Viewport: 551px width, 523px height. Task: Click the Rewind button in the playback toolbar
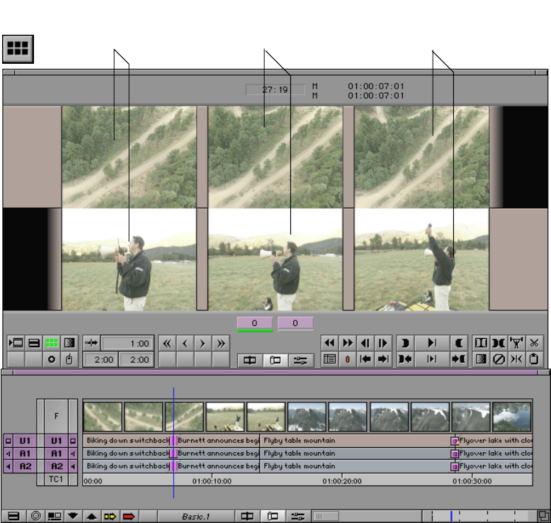pyautogui.click(x=329, y=343)
